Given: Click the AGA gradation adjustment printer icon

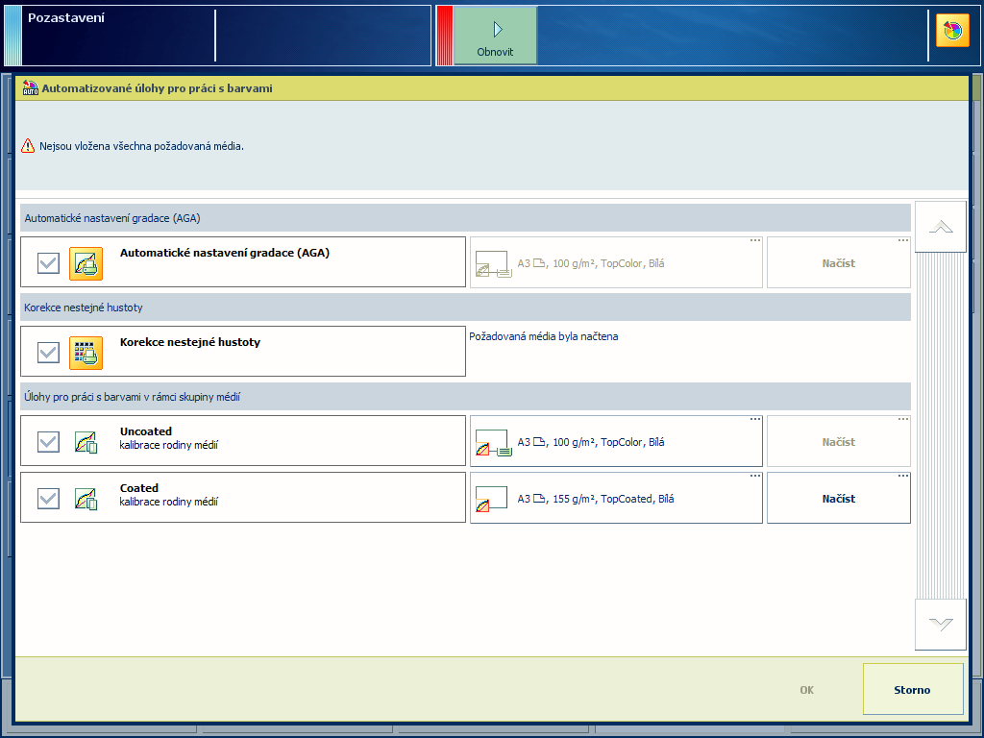Looking at the screenshot, I should 86,263.
